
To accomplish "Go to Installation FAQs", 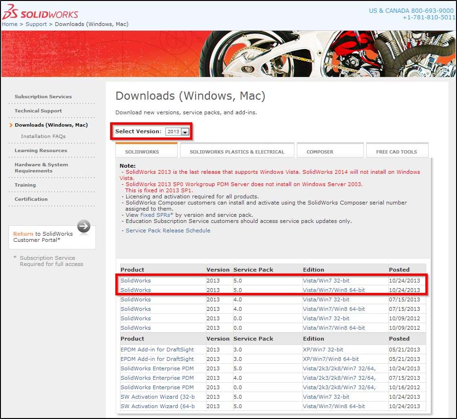I will (43, 137).
